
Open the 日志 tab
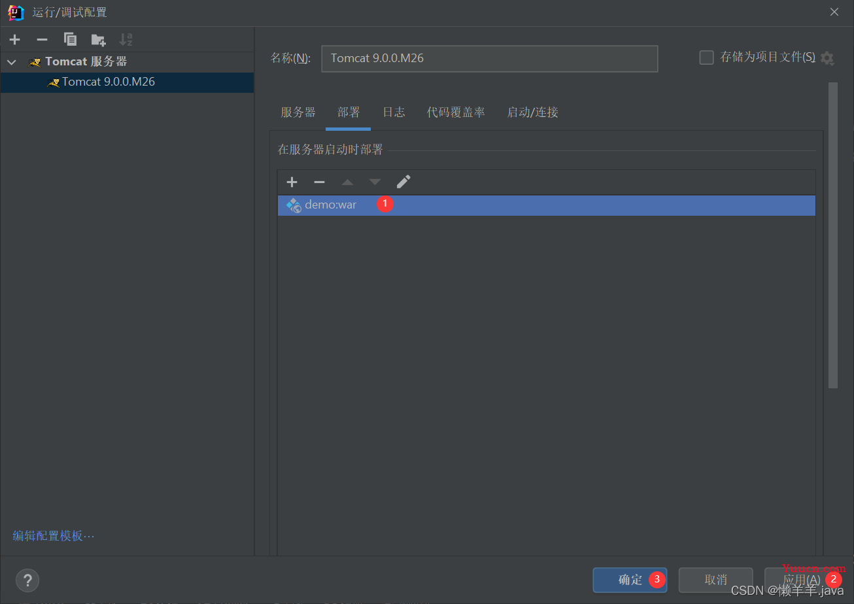(x=394, y=112)
